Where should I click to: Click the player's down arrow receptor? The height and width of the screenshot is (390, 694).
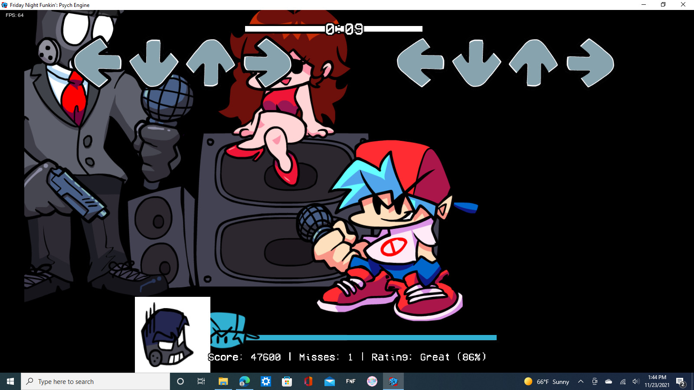tap(476, 63)
